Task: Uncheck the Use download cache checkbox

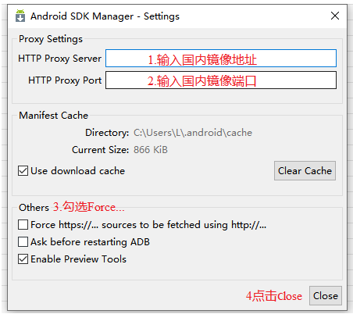Action: point(23,171)
